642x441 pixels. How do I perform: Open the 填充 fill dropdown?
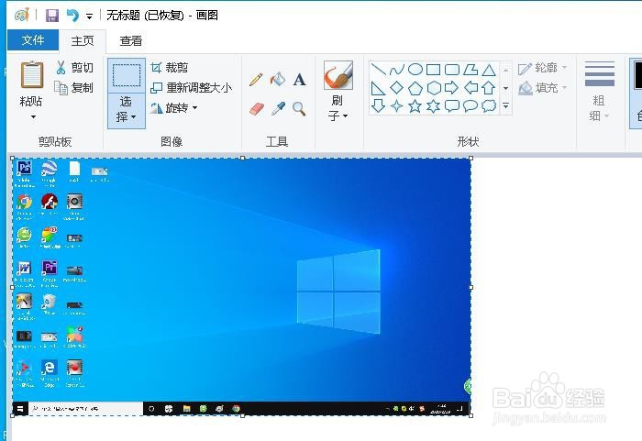543,88
